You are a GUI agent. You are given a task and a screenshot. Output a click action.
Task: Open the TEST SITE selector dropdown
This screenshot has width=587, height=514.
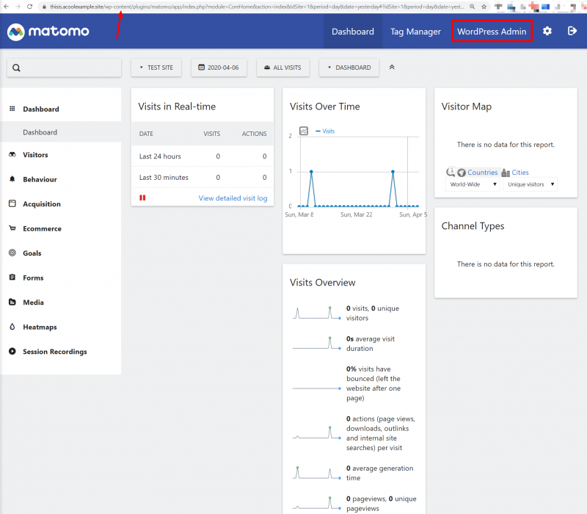click(156, 68)
